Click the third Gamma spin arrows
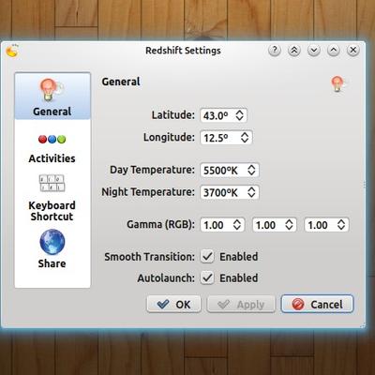The height and width of the screenshot is (375, 375). click(x=341, y=225)
